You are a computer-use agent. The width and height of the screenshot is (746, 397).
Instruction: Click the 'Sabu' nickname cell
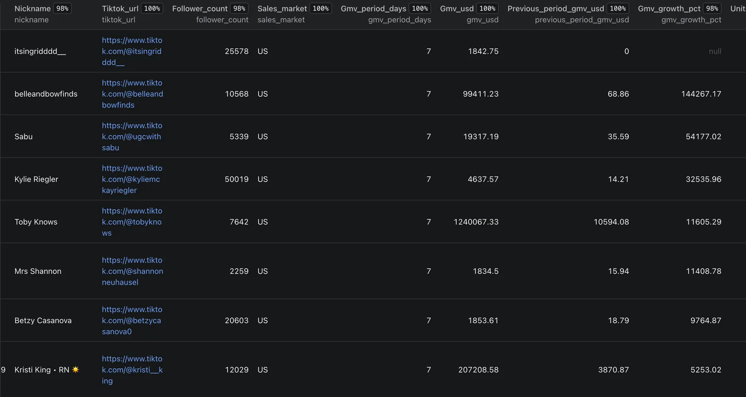click(24, 137)
